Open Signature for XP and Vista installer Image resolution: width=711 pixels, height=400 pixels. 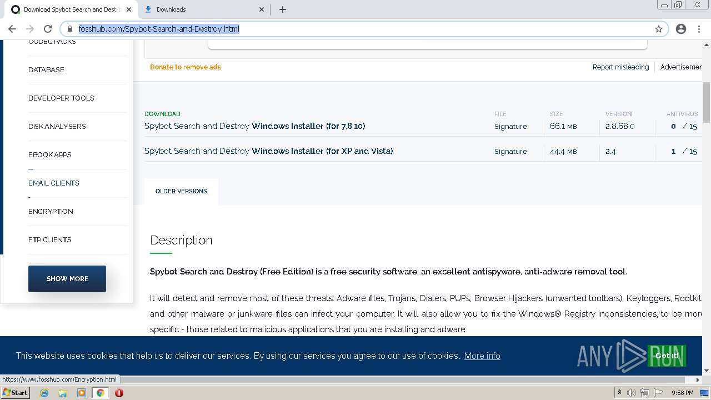coord(510,152)
